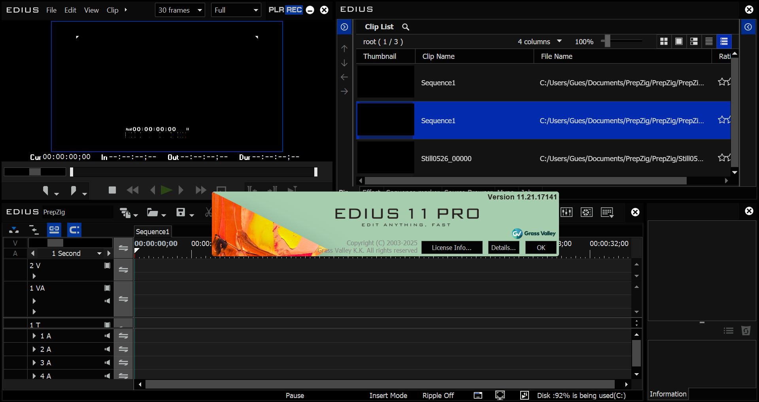Toggle video mute on track 1 VA
The image size is (759, 402).
[107, 288]
